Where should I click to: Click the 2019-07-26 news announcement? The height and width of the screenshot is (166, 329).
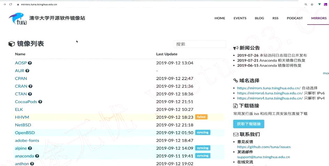coord(272,56)
